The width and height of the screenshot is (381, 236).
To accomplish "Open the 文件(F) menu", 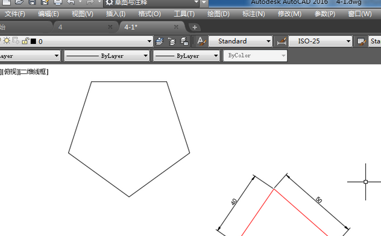I will (15, 14).
